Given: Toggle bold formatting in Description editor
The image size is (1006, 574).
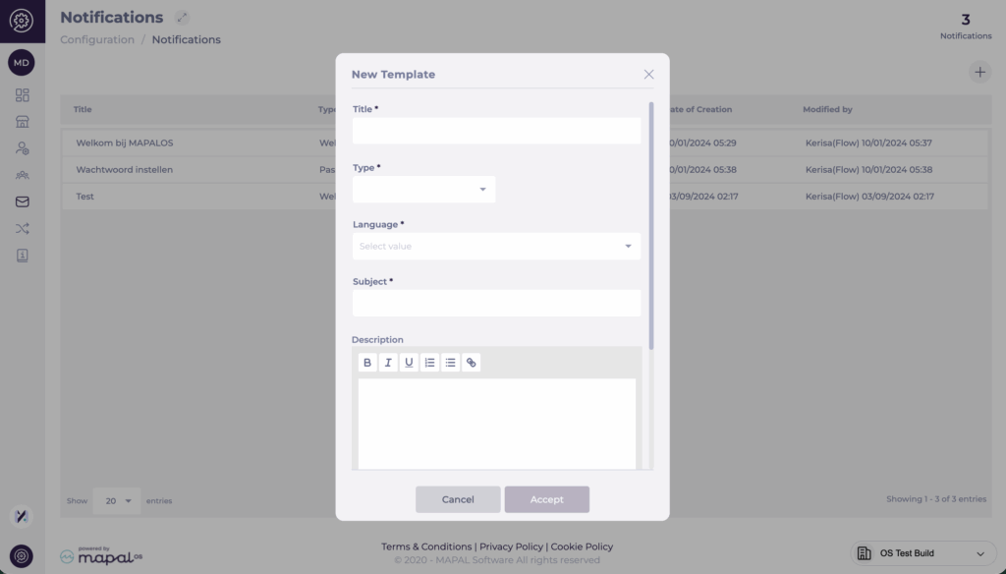Looking at the screenshot, I should coord(367,363).
